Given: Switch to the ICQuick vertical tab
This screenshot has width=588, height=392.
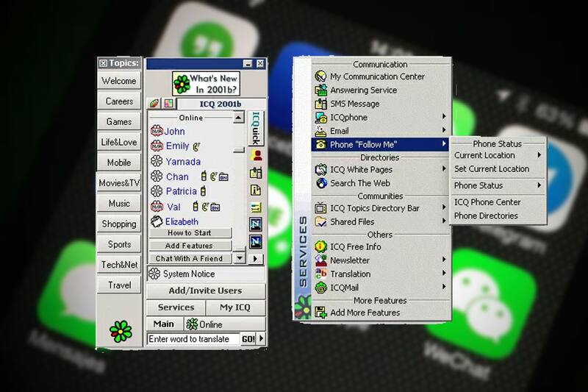Looking at the screenshot, I should [256, 128].
